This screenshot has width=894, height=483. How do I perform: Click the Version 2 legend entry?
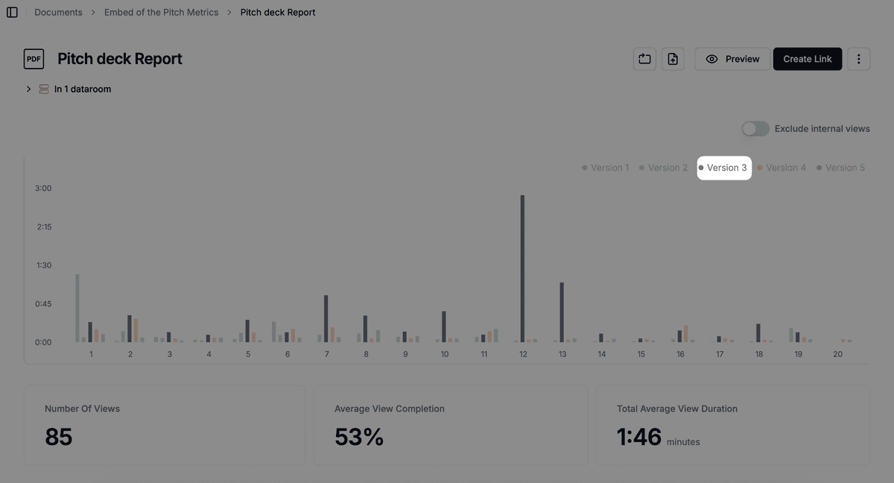(664, 168)
